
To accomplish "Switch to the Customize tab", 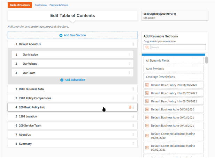I will (40, 5).
